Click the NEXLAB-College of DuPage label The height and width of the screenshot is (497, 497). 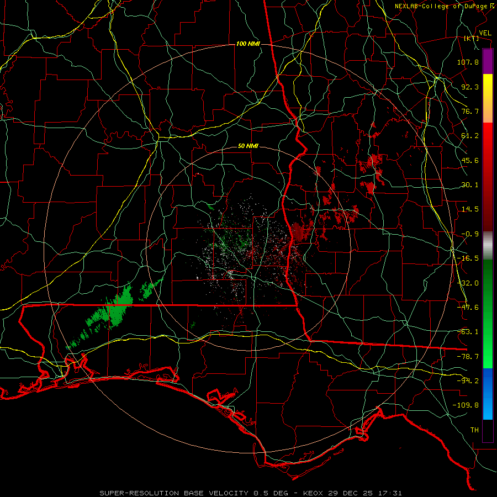click(444, 6)
